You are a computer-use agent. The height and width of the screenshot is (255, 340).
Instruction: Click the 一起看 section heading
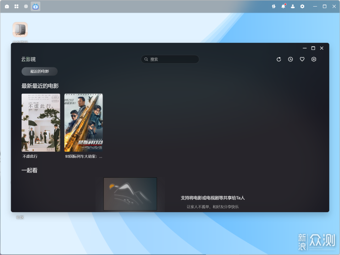pos(29,170)
